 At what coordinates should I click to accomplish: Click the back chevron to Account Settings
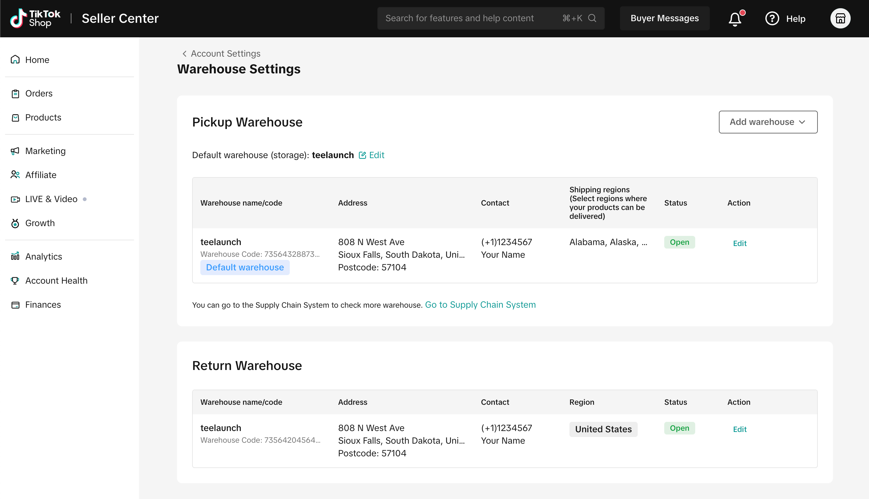coord(185,54)
